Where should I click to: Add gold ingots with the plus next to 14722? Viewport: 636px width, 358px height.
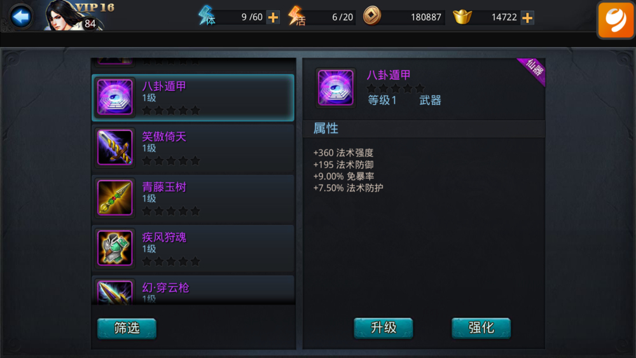527,17
